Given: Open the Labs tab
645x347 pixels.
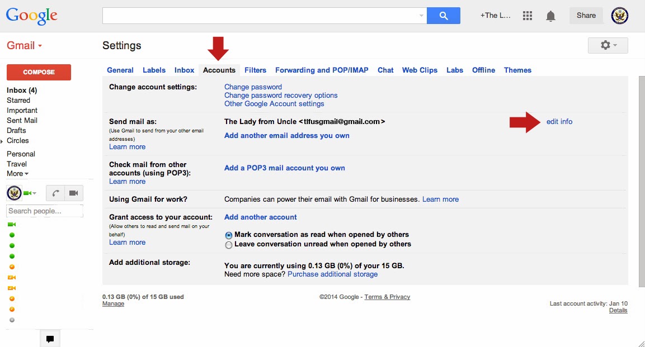Looking at the screenshot, I should coord(455,70).
